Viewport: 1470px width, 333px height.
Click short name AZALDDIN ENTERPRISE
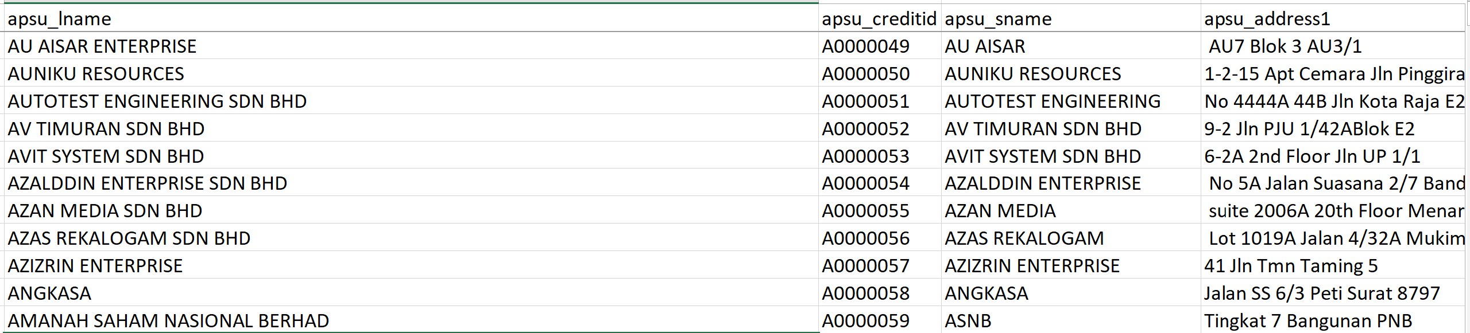(1071, 183)
